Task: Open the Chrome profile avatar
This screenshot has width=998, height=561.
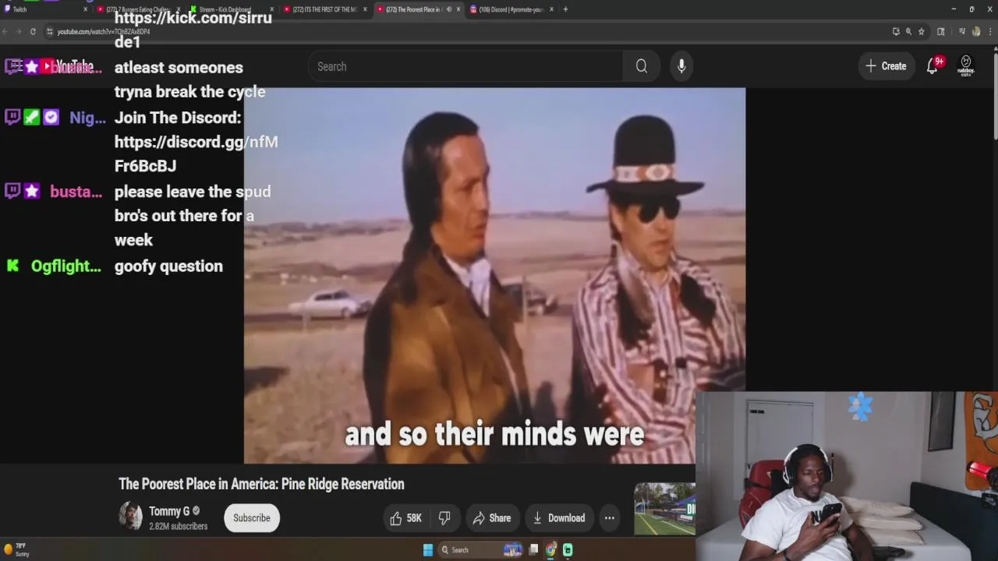Action: (976, 32)
